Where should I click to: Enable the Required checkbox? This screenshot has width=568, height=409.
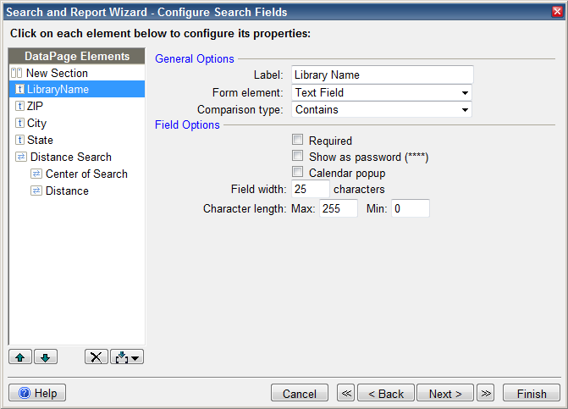pos(297,141)
